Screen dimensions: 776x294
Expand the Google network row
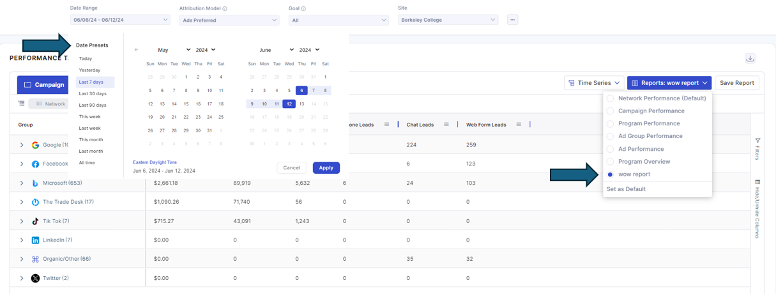22,145
